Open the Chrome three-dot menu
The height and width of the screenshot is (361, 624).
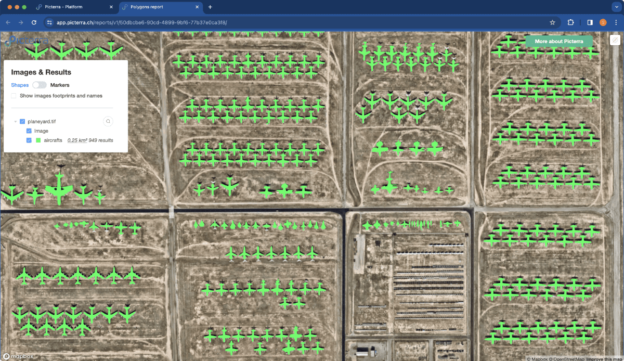pos(616,22)
